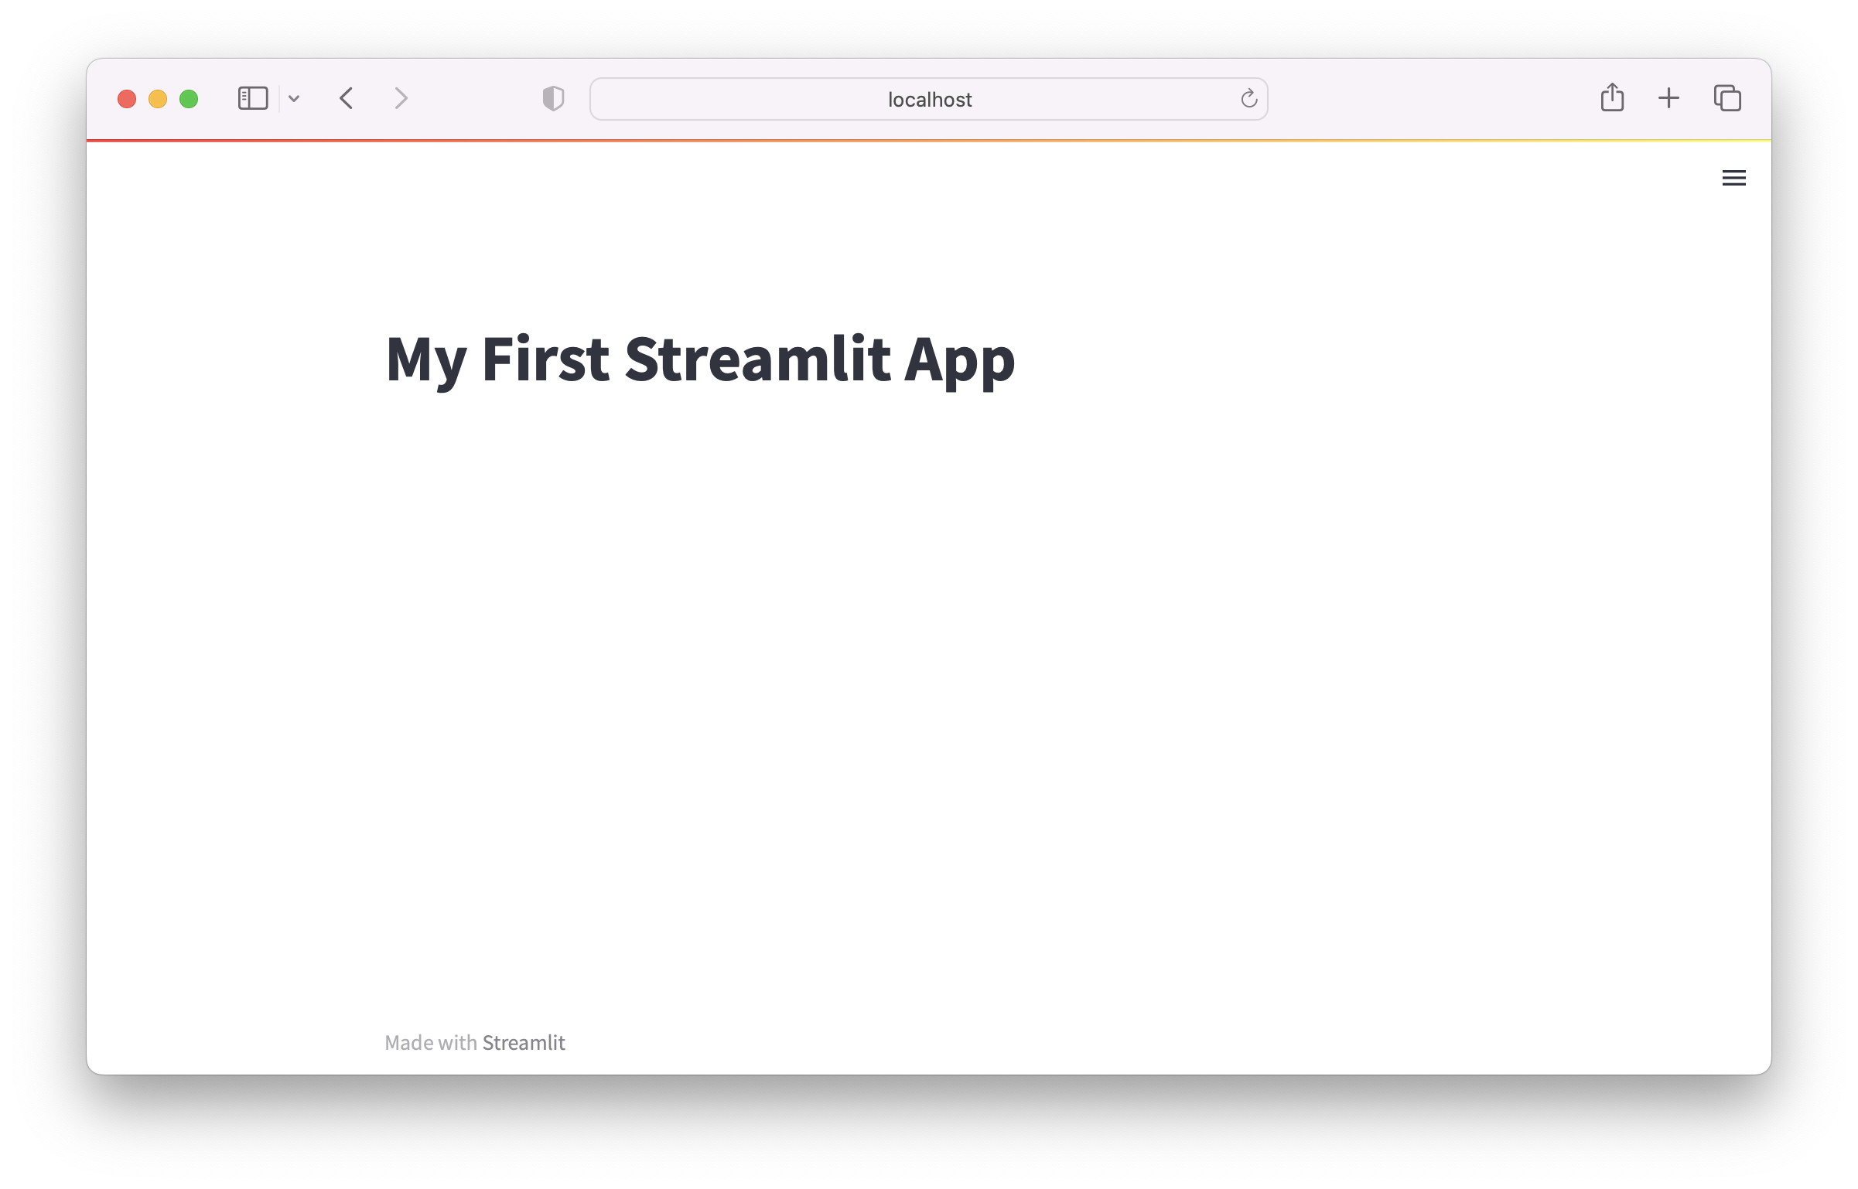Enter full screen with green button
Screen dimensions: 1858x1189
click(189, 99)
